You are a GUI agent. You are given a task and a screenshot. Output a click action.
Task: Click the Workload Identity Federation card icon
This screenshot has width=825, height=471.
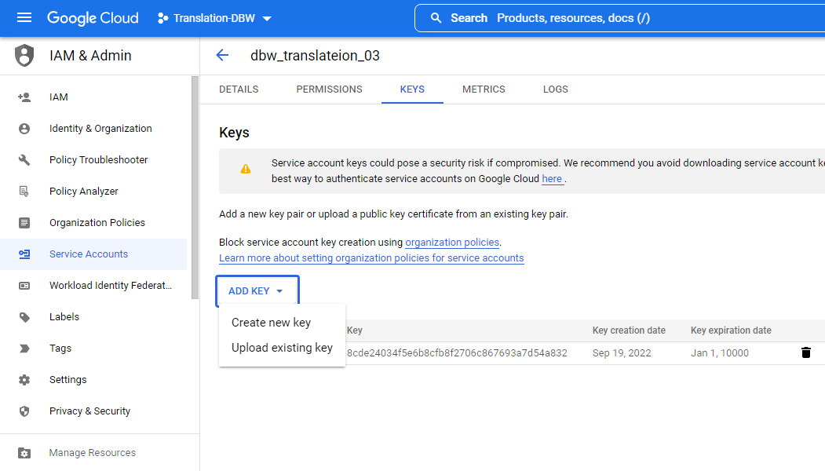pos(24,286)
